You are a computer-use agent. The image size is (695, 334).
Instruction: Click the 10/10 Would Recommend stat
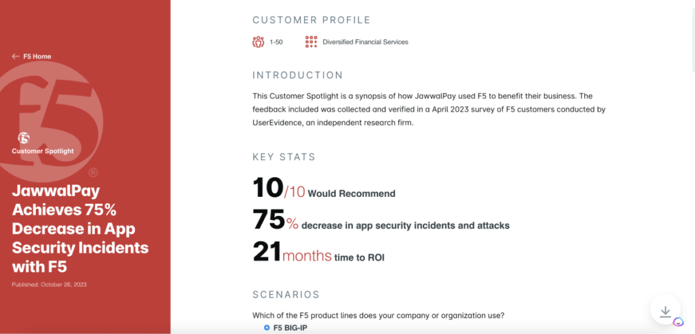click(324, 188)
